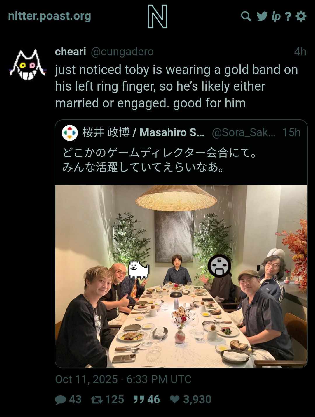Open the Liberapay icon link
Screen dimensions: 315x417
point(276,17)
